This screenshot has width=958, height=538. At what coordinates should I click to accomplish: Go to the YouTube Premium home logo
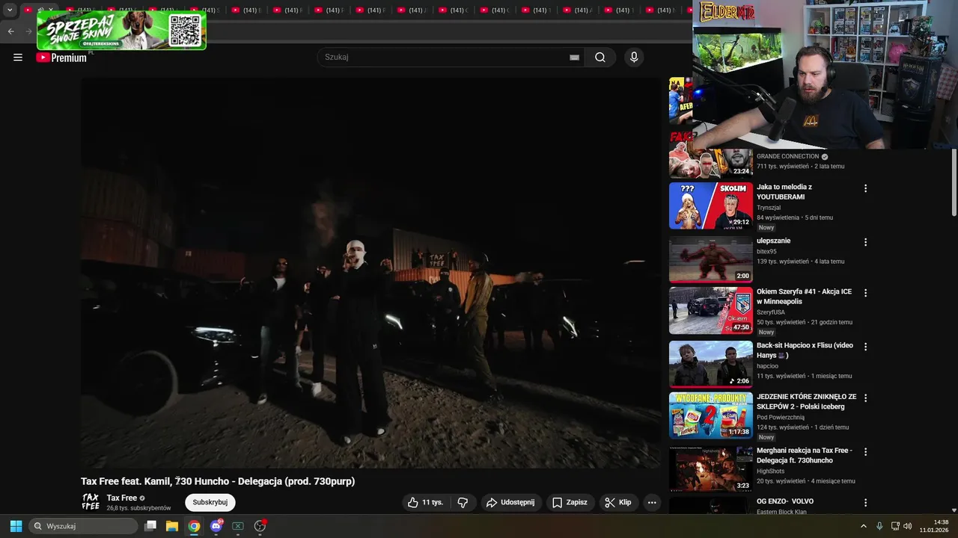tap(61, 58)
